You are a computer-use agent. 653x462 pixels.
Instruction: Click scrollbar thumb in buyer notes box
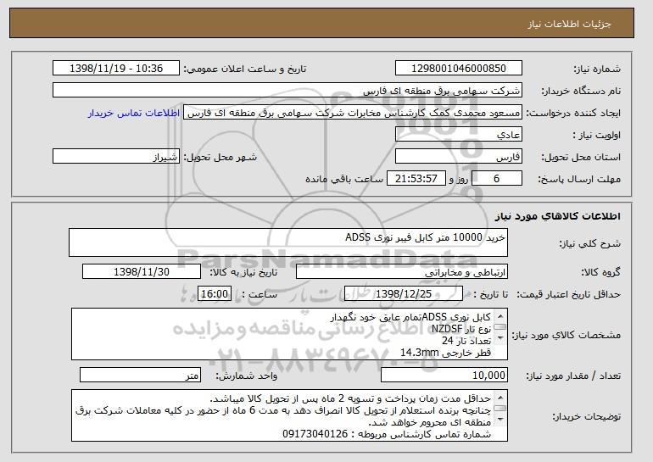pyautogui.click(x=500, y=409)
